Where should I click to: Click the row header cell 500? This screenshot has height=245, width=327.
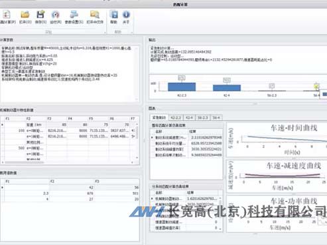tap(15, 148)
